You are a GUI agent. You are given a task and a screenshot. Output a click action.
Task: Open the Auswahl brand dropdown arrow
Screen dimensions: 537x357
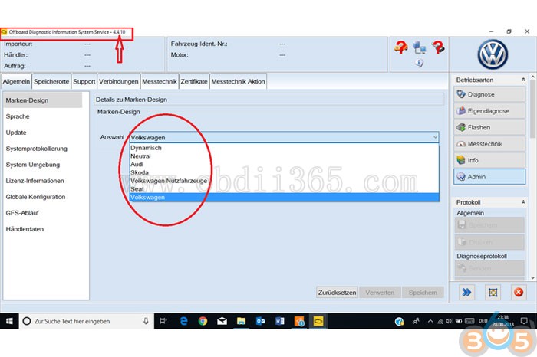pos(435,137)
